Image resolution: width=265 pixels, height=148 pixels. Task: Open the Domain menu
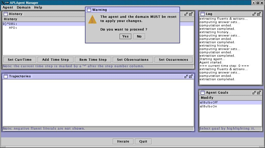click(x=24, y=8)
